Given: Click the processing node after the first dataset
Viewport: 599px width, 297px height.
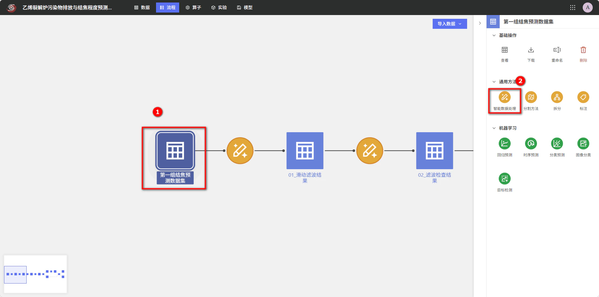Looking at the screenshot, I should click(240, 151).
